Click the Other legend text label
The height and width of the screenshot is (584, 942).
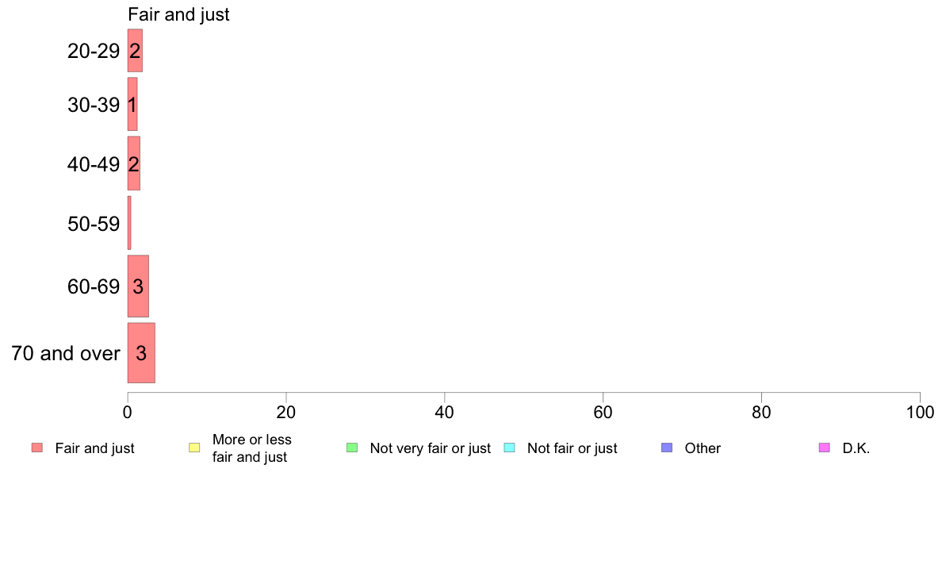tap(703, 448)
